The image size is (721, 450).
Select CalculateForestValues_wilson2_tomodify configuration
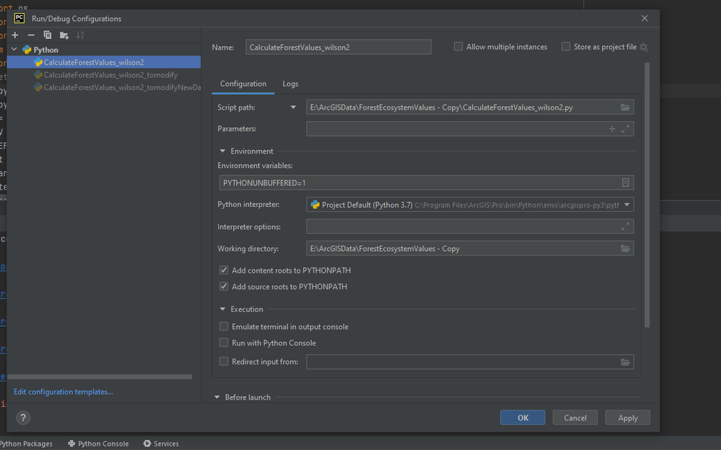tap(110, 75)
